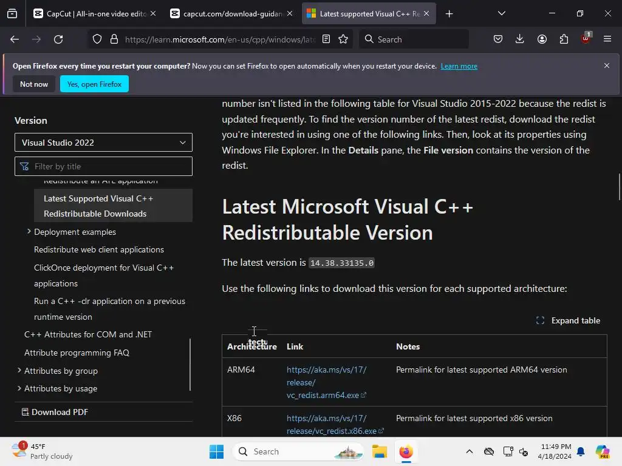Viewport: 622px width, 466px height.
Task: Click Expand table button
Action: 568,320
